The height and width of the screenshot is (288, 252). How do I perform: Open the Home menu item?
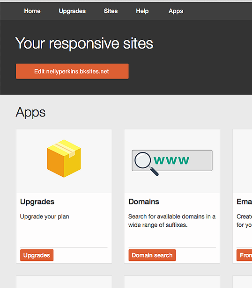point(32,11)
